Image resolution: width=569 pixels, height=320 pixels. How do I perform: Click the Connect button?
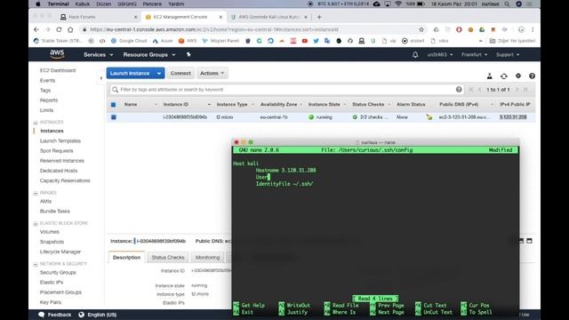coord(180,73)
